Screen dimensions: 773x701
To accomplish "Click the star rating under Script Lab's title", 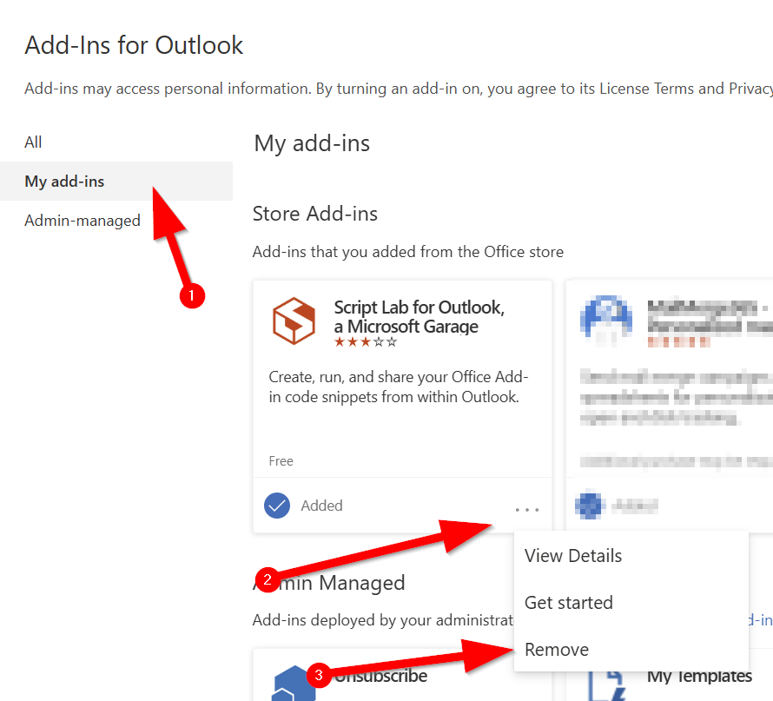I will coord(365,341).
